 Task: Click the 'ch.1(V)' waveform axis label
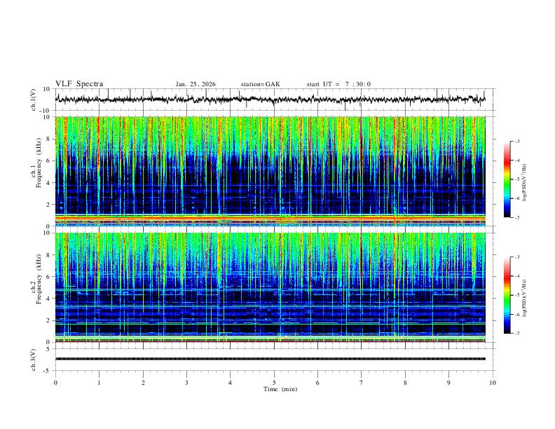point(34,100)
